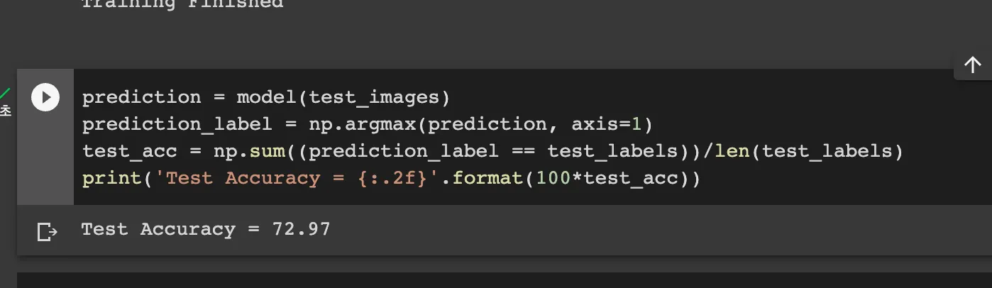Image resolution: width=992 pixels, height=288 pixels.
Task: Move the cell up with the arrow button
Action: (972, 65)
